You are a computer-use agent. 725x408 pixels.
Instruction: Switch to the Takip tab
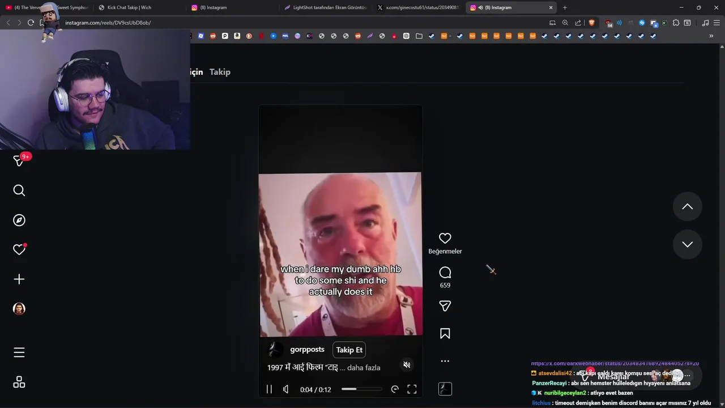tap(220, 72)
